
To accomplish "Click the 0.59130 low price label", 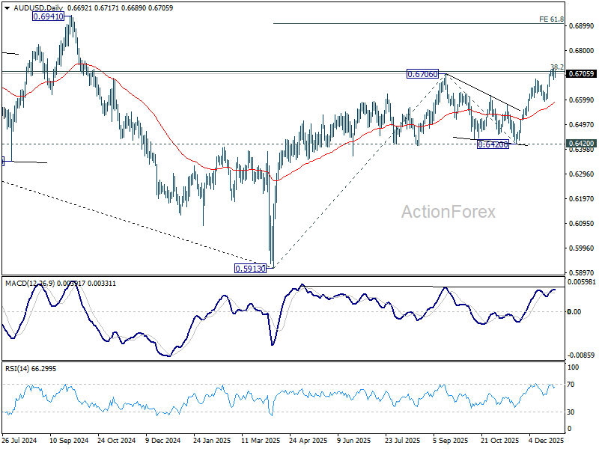I will (x=251, y=269).
